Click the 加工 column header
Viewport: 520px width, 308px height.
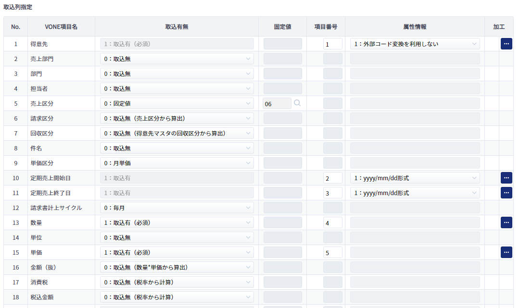pyautogui.click(x=499, y=27)
